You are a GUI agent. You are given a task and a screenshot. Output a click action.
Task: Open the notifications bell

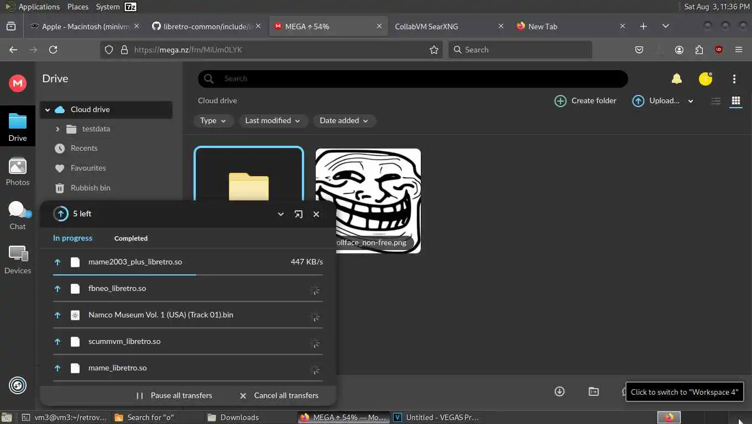(676, 79)
